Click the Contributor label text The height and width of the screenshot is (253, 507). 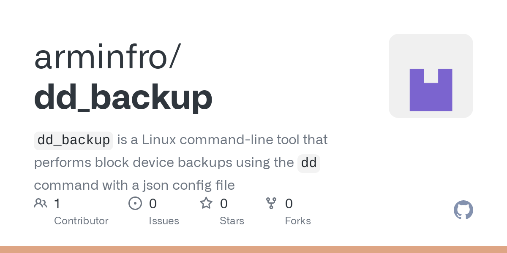(81, 221)
